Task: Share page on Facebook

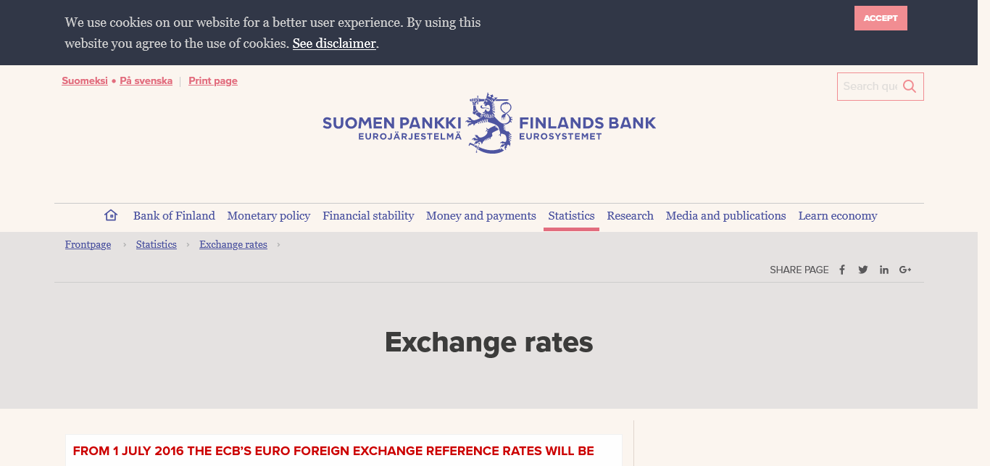Action: coord(842,270)
